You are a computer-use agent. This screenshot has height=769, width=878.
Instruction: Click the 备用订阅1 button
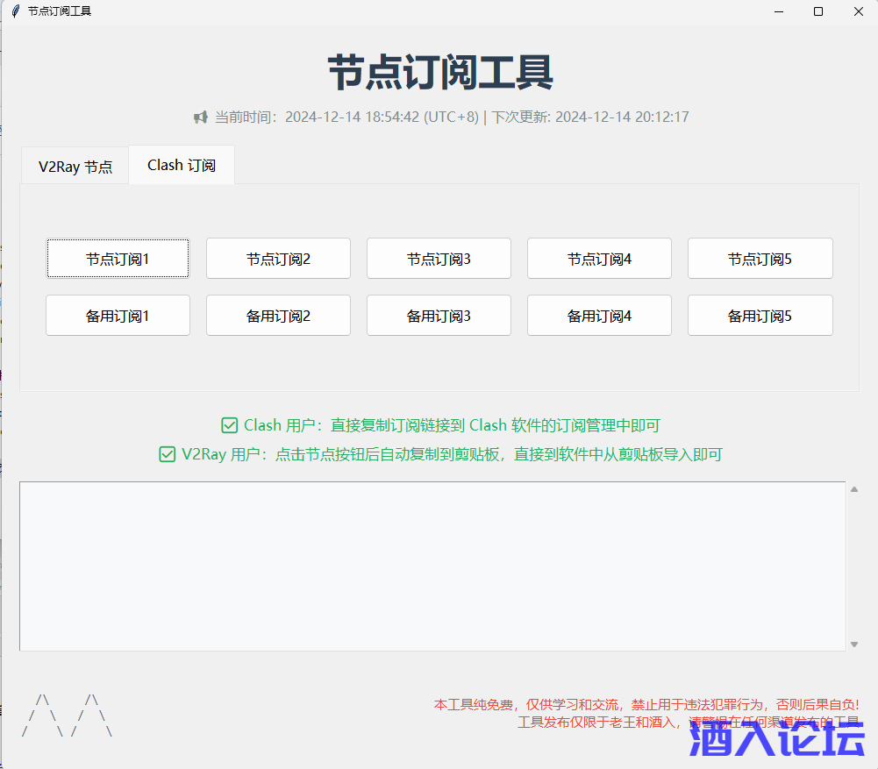pyautogui.click(x=118, y=315)
